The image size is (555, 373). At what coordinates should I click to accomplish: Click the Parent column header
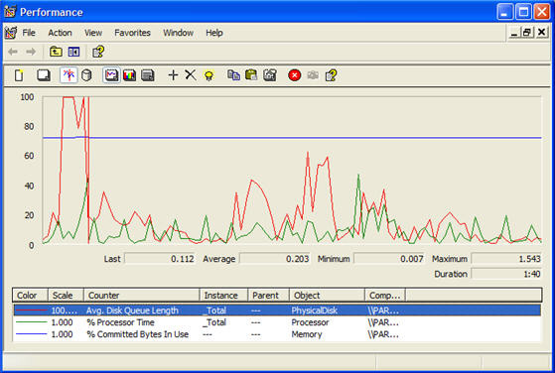pos(269,295)
